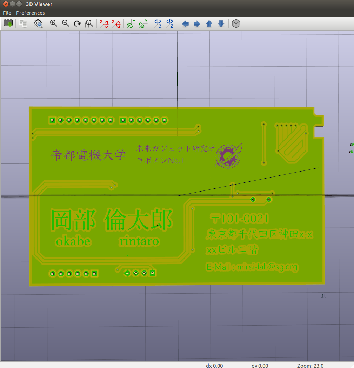The height and width of the screenshot is (368, 354).
Task: Fit the board to the screen
Action: coord(89,24)
